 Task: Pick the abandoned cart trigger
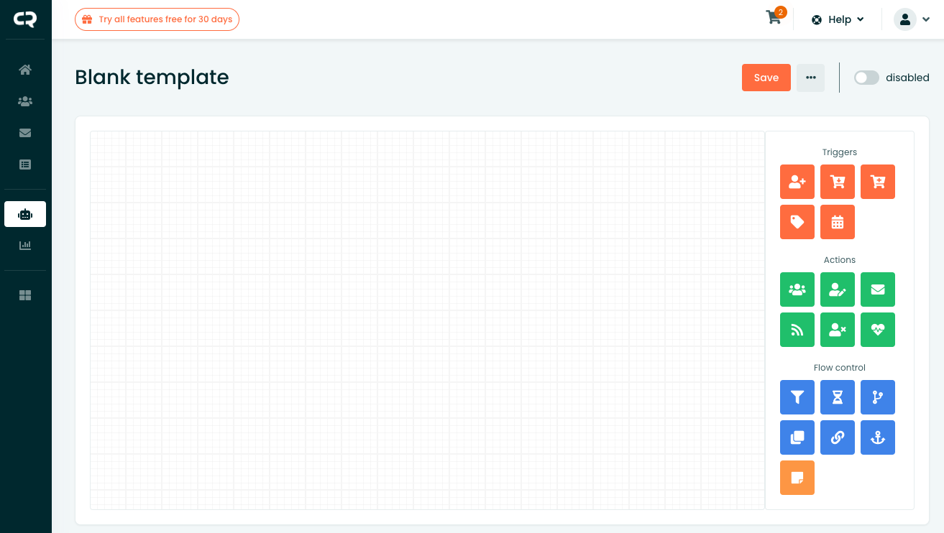pos(878,182)
